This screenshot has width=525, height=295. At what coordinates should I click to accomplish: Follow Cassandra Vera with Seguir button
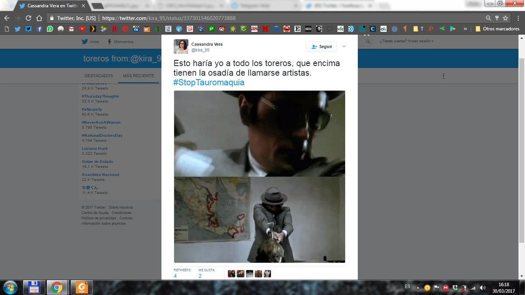322,46
